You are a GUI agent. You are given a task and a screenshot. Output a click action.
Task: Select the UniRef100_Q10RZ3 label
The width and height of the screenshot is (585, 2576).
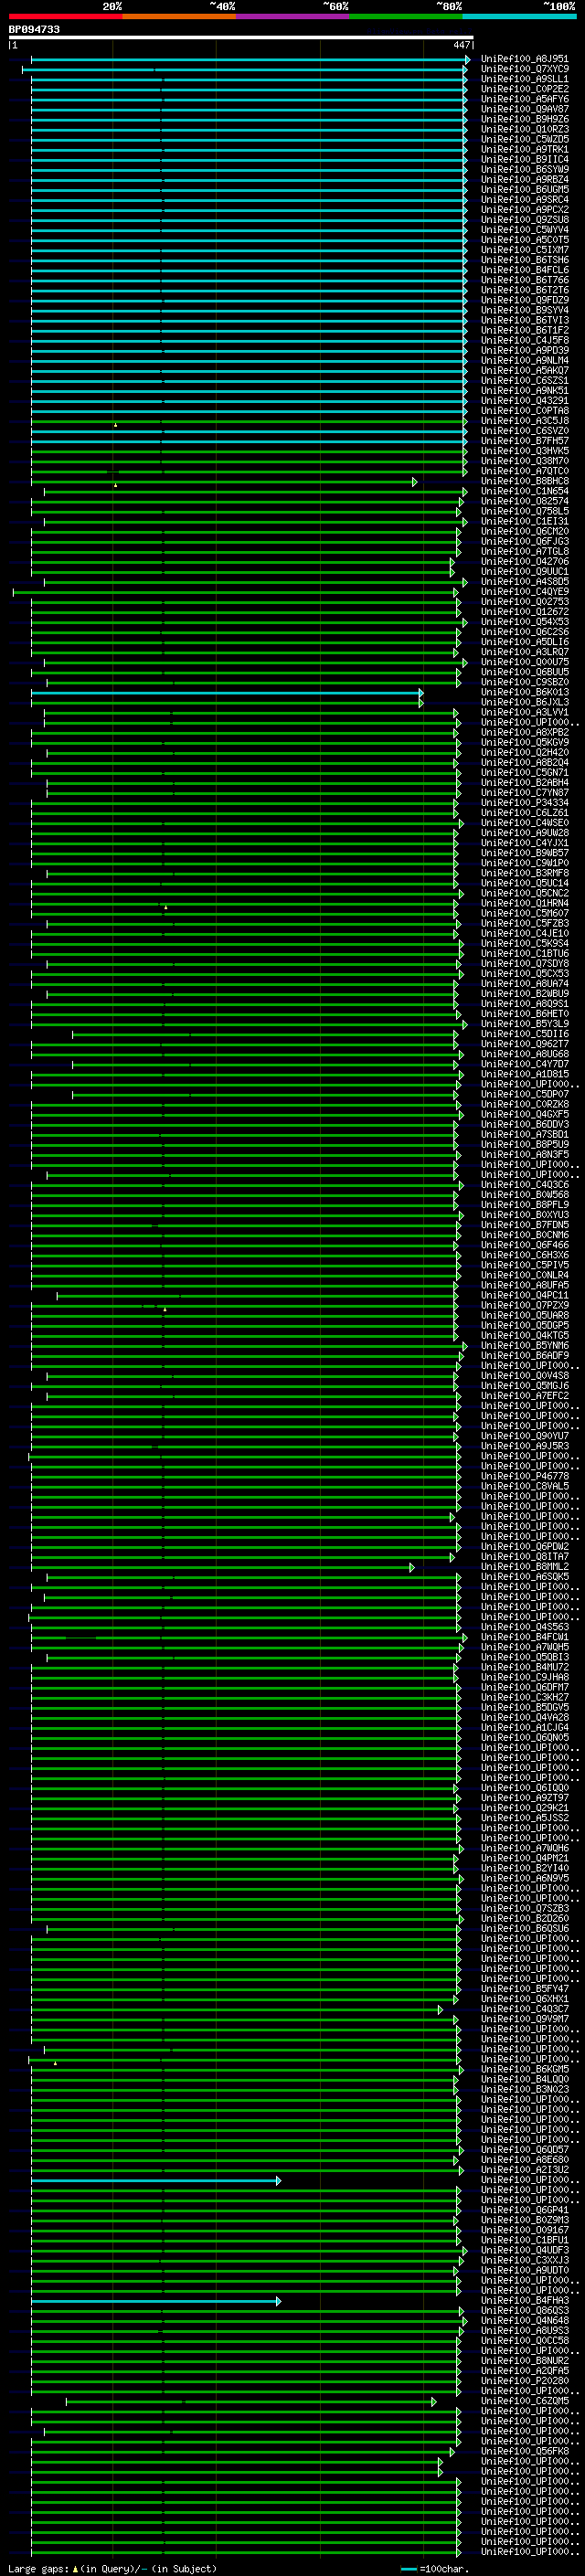[x=525, y=129]
